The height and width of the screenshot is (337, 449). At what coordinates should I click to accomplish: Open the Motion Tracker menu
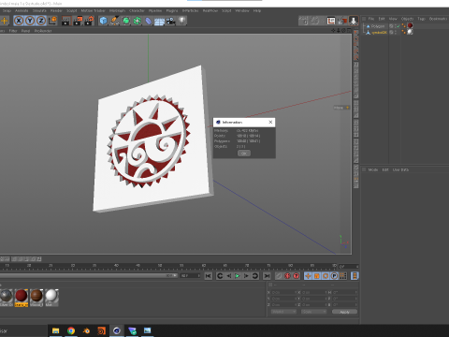(93, 10)
